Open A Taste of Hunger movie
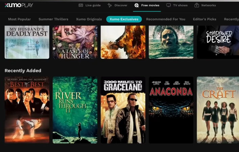This screenshot has width=239, height=152. (x=75, y=42)
